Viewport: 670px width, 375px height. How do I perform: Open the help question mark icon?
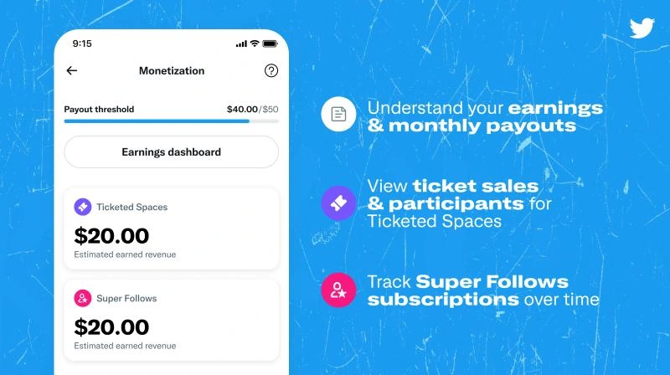[x=271, y=71]
